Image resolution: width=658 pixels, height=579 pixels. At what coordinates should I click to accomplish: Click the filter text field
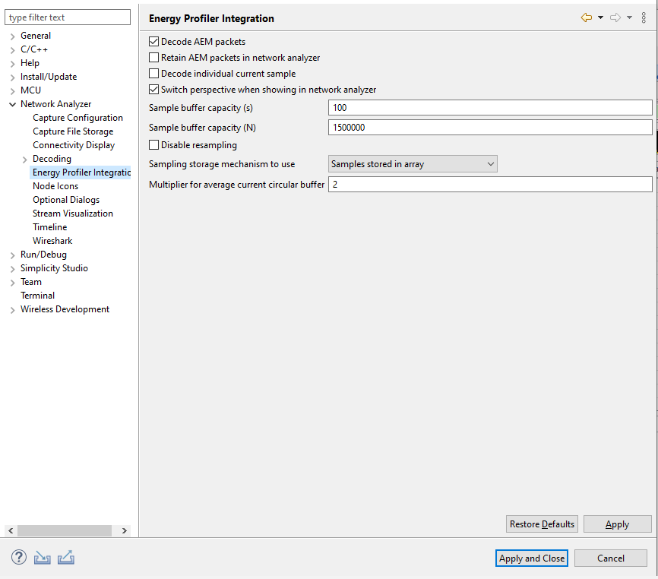pos(67,17)
